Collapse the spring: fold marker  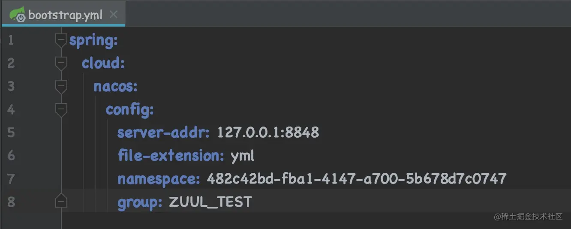(x=62, y=40)
